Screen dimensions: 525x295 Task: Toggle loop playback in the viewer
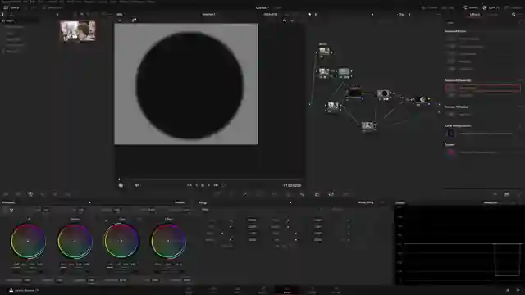224,185
